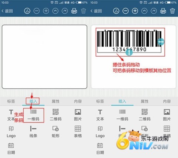
Task: Open 属性 tab in right screen
Action: click(x=145, y=101)
